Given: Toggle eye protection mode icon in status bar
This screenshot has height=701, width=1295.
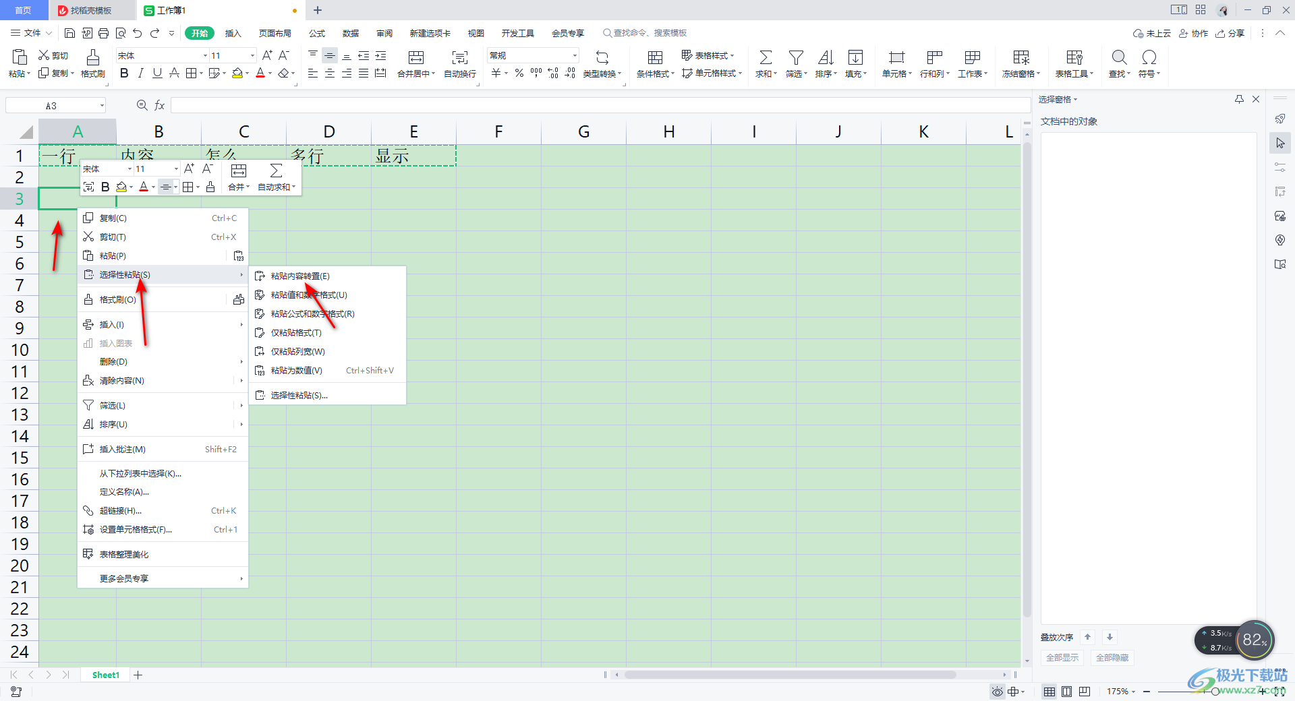Looking at the screenshot, I should click(997, 692).
